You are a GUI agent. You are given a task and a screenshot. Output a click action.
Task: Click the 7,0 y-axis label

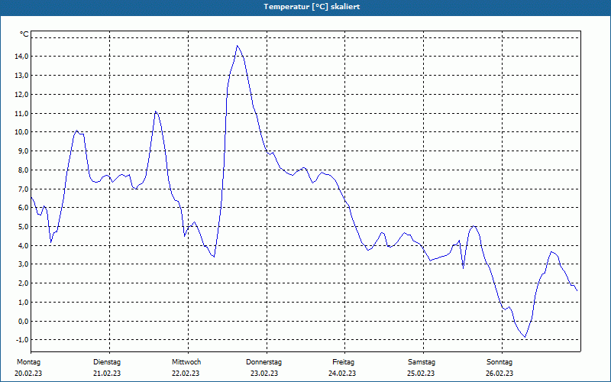(x=23, y=189)
